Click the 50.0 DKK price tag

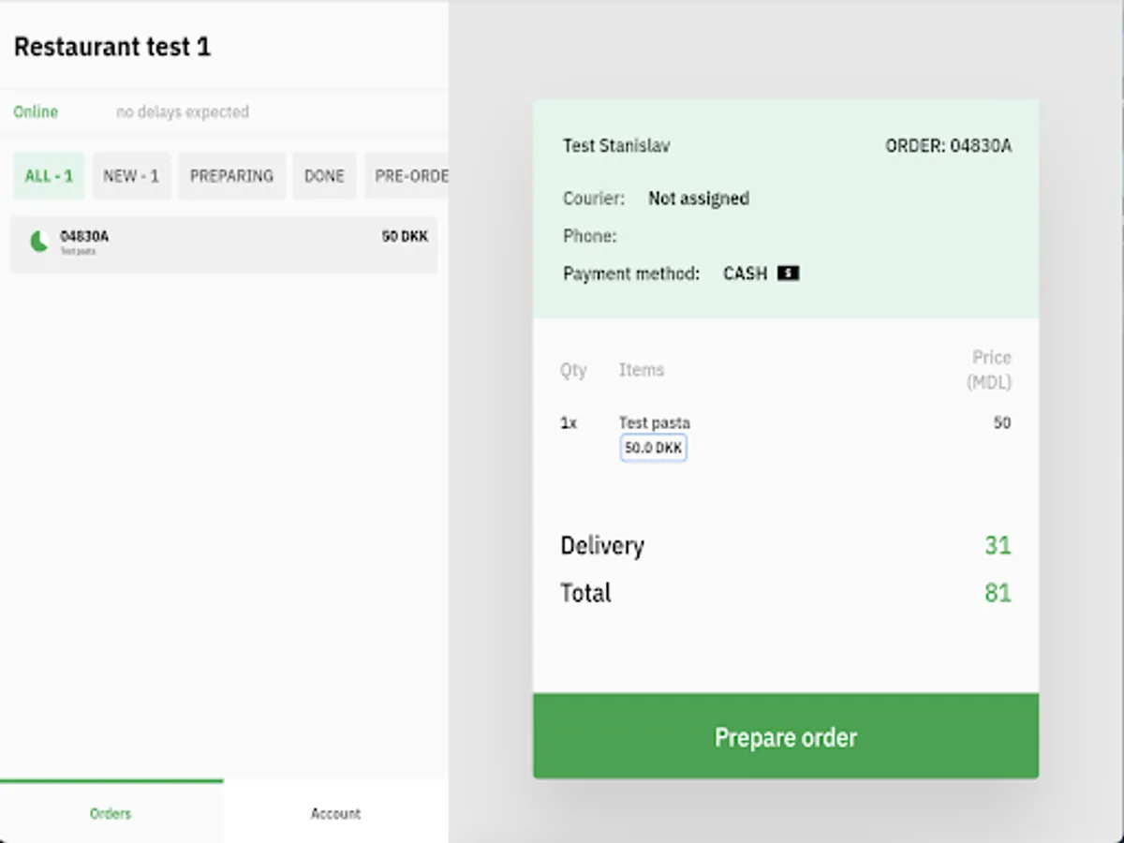tap(653, 448)
